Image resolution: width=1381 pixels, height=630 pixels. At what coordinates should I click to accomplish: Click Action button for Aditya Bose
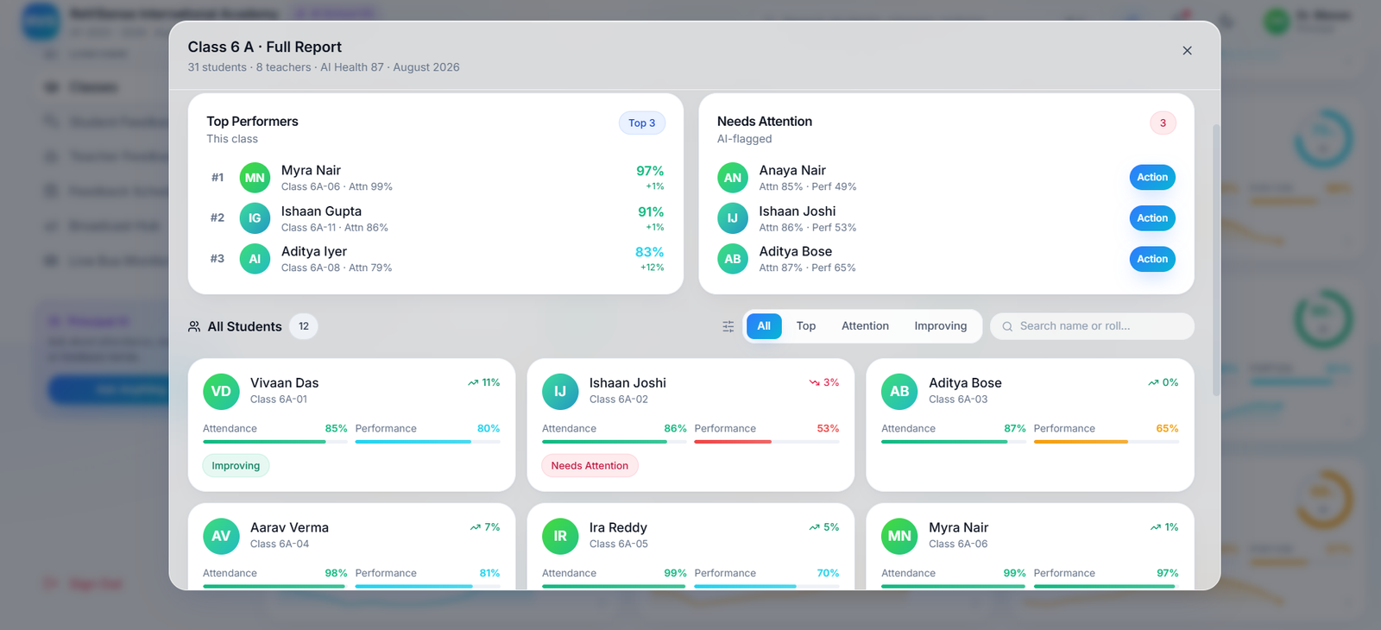pyautogui.click(x=1152, y=259)
